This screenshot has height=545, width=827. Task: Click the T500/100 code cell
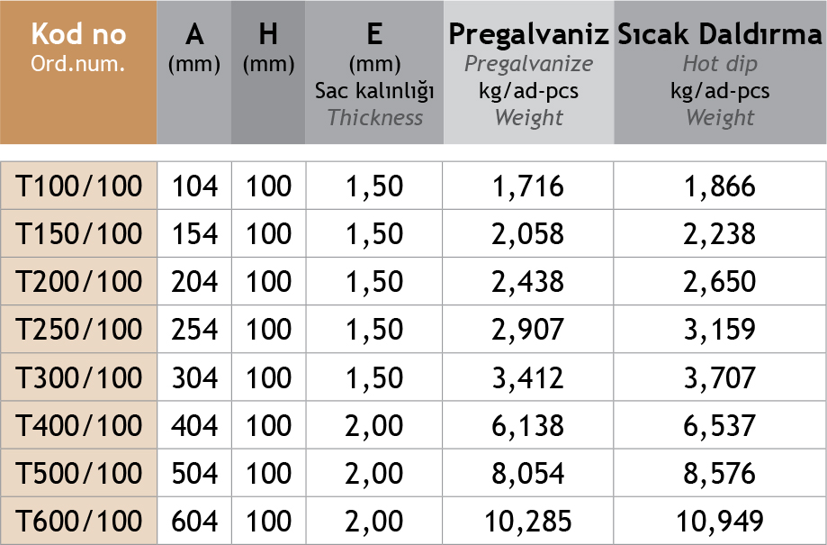point(79,473)
